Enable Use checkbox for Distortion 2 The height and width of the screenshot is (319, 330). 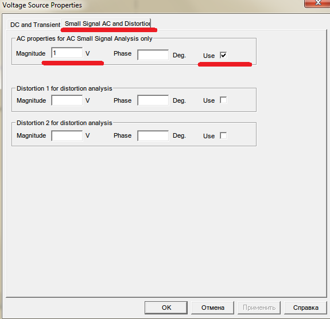click(223, 135)
